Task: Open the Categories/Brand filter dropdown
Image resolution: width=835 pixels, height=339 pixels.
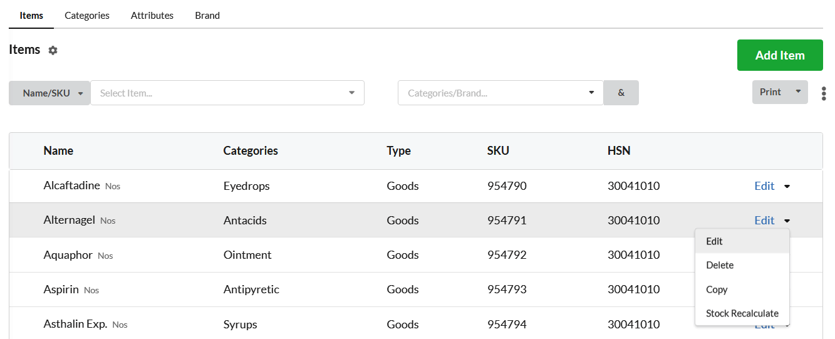Action: 500,93
